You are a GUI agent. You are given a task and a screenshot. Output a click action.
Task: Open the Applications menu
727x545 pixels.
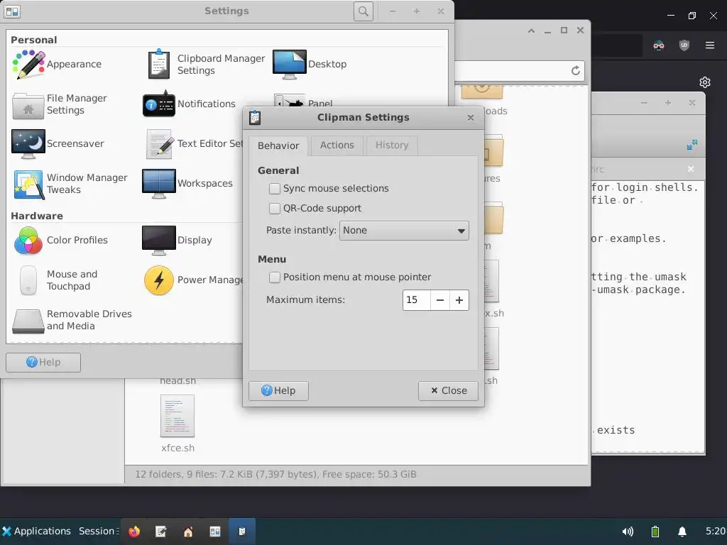coord(36,531)
